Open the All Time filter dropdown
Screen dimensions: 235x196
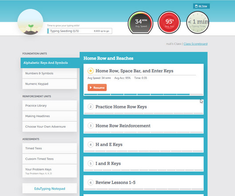click(x=201, y=6)
